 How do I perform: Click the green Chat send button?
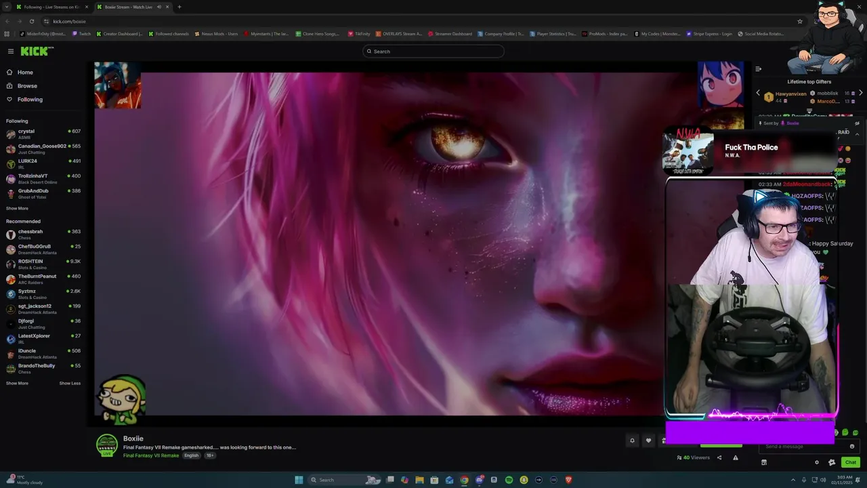(x=851, y=462)
